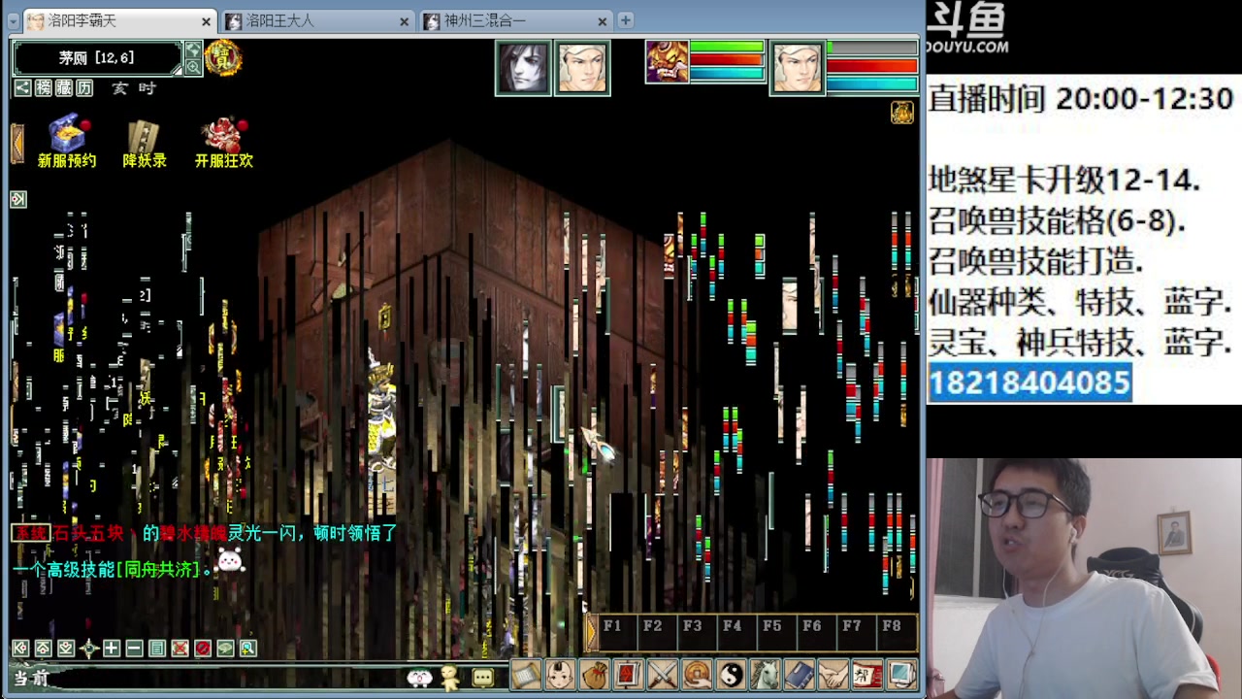
Task: Click the chat magnifier search icon
Action: (248, 649)
